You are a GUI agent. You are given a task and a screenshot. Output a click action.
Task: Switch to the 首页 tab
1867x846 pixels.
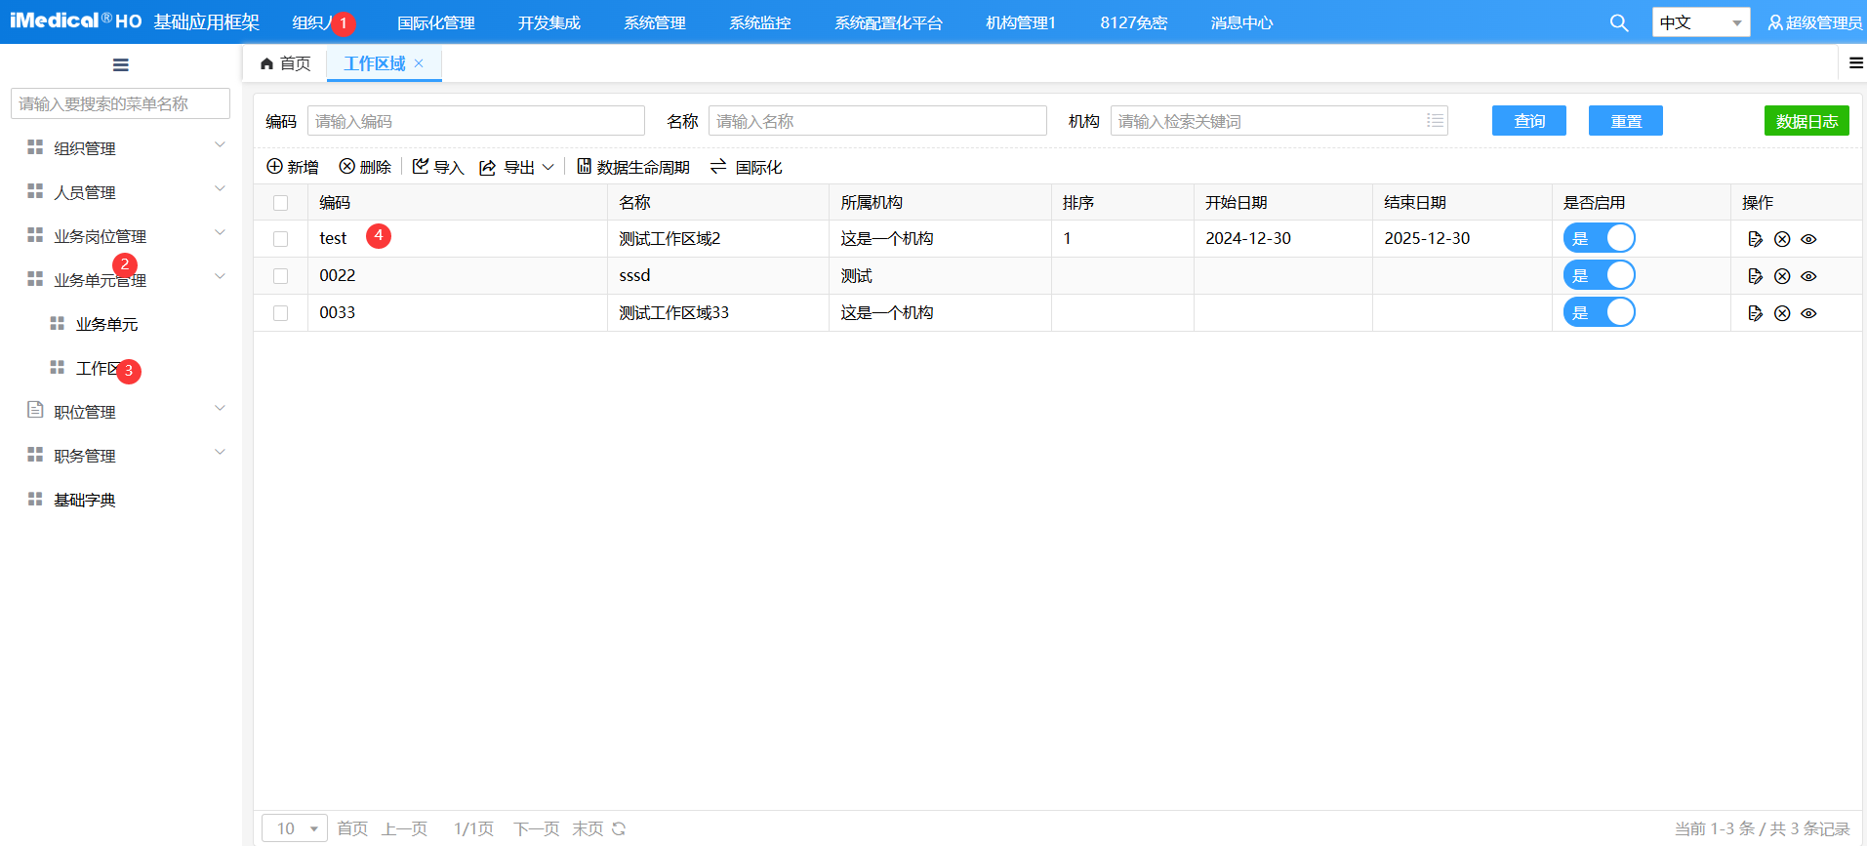pos(286,63)
